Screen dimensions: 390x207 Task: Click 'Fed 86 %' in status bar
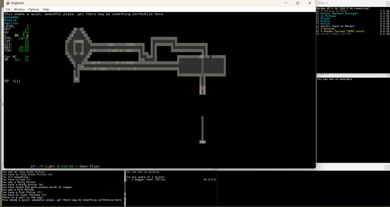70,166
